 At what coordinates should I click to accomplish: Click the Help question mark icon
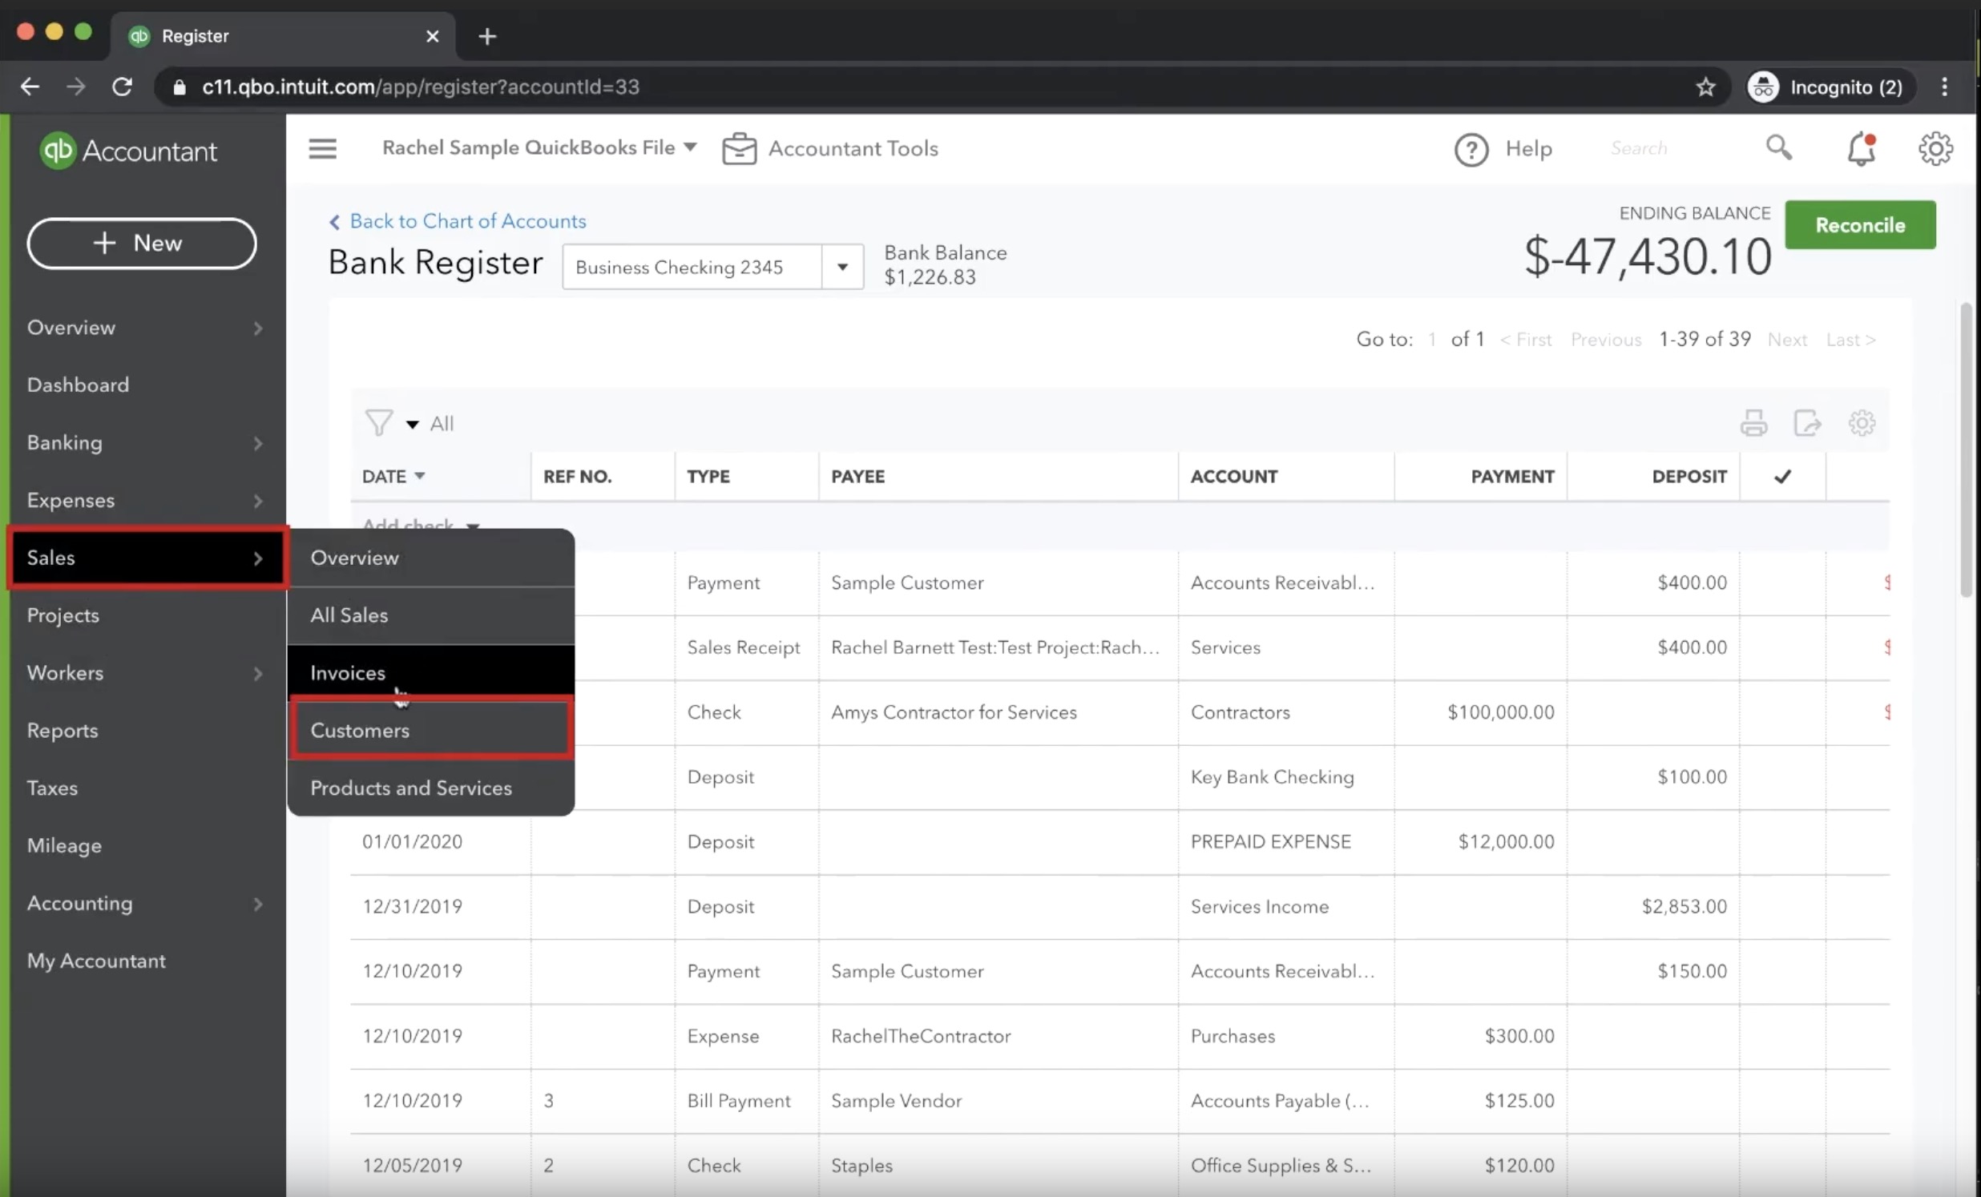tap(1471, 150)
